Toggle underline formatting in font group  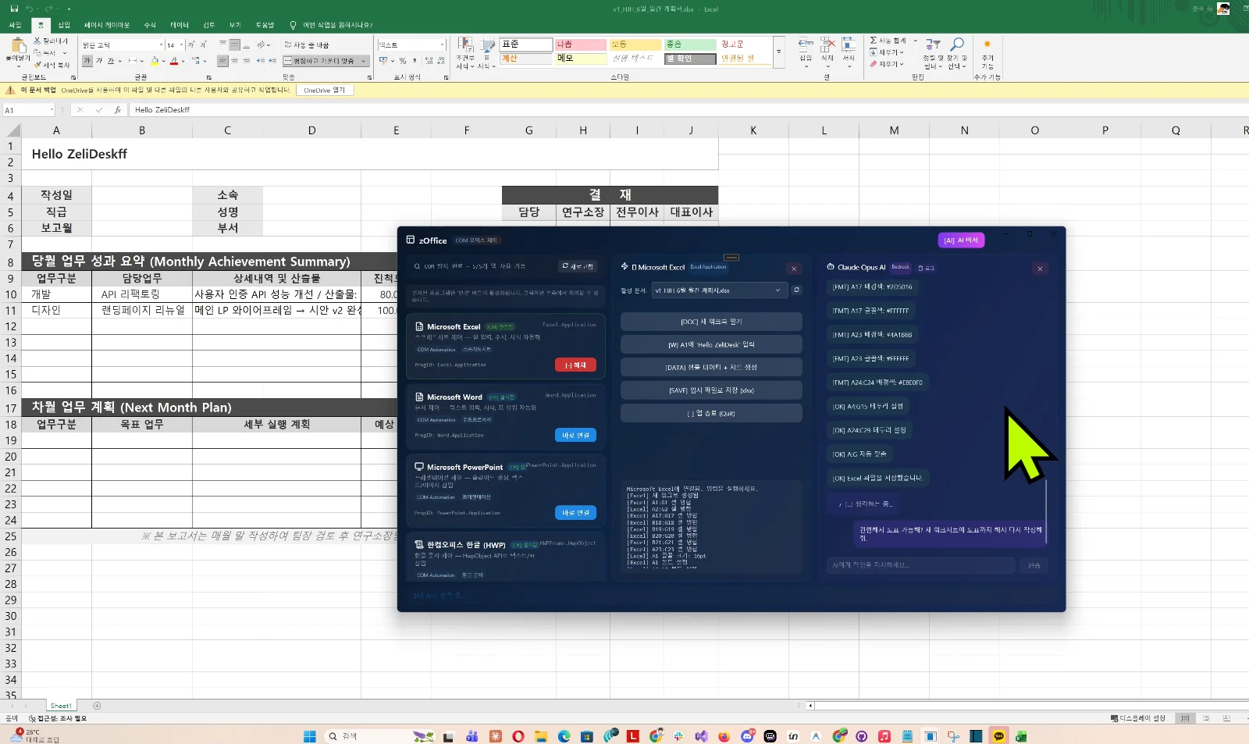click(x=111, y=61)
